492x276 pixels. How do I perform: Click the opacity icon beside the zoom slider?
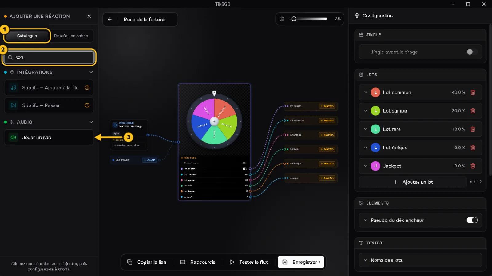click(282, 19)
